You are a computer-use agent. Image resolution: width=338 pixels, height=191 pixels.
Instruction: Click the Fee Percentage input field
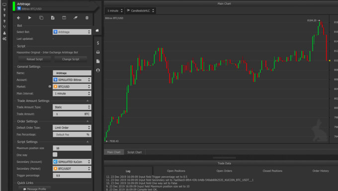(72, 134)
